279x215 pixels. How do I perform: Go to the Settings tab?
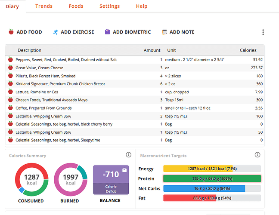click(110, 6)
